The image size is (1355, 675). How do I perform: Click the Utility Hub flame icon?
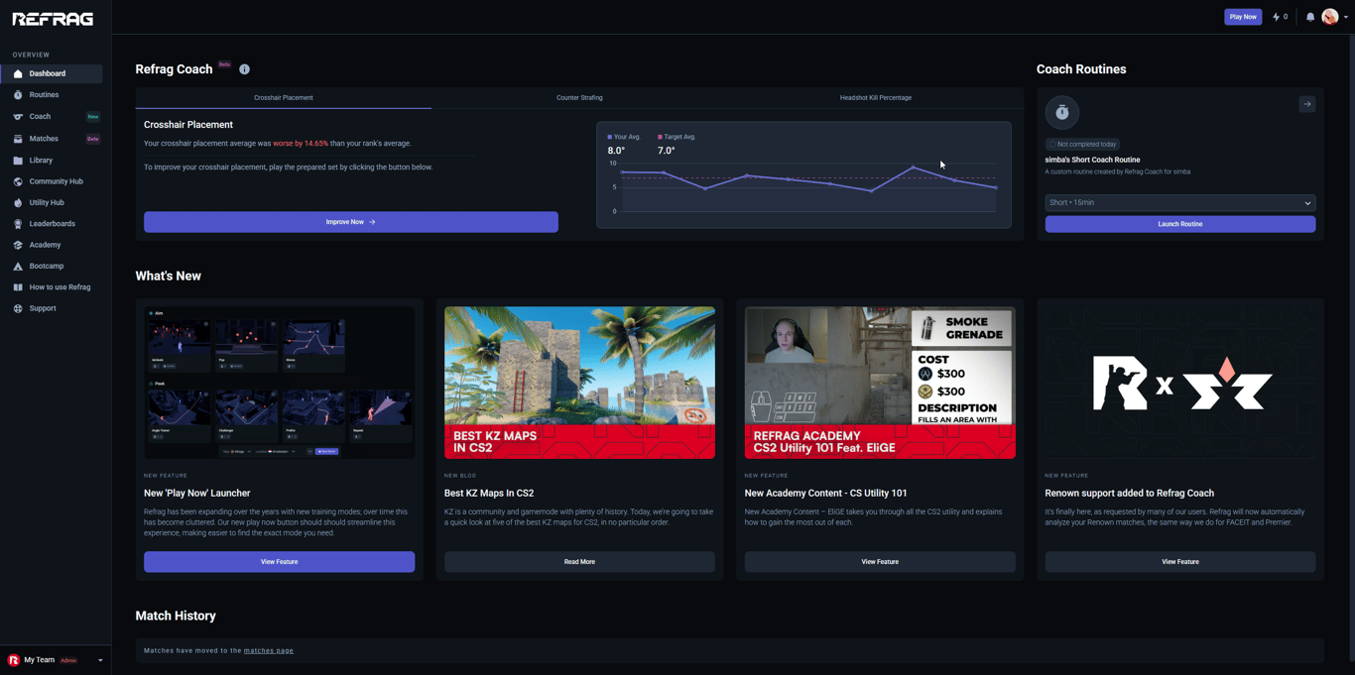tap(18, 202)
